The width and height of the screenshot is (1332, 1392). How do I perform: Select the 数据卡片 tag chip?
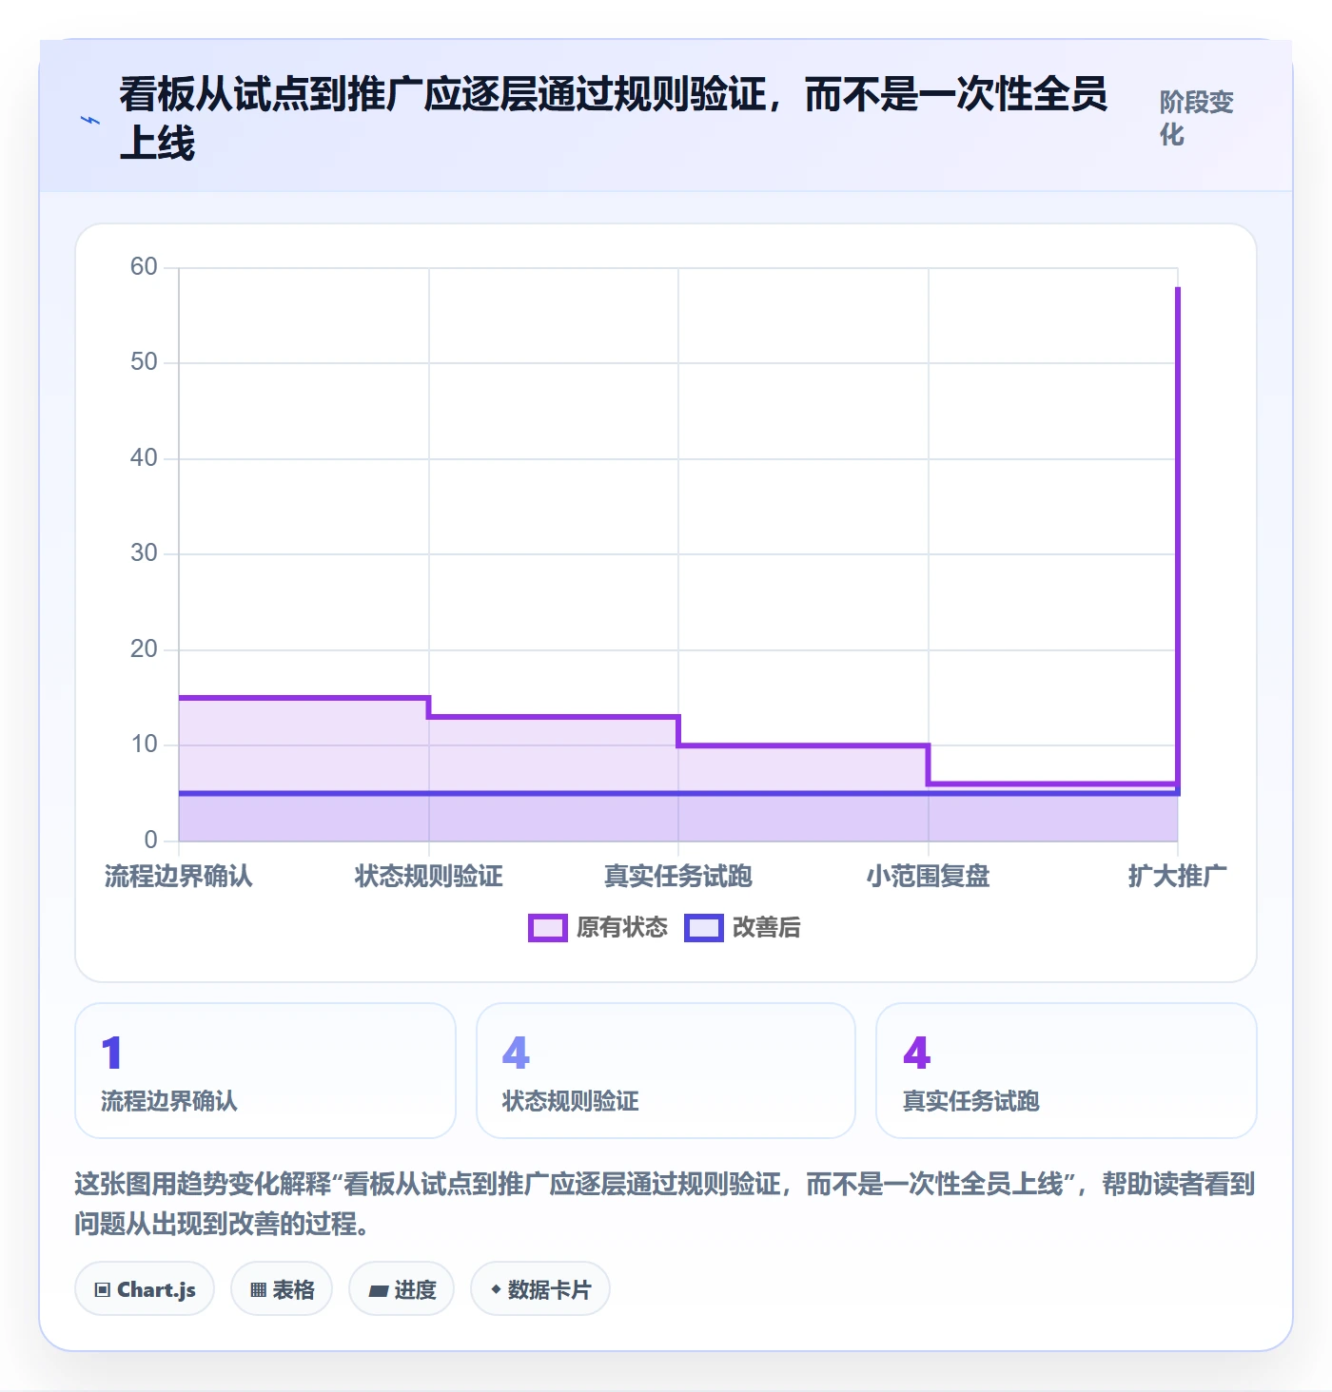pos(540,1289)
